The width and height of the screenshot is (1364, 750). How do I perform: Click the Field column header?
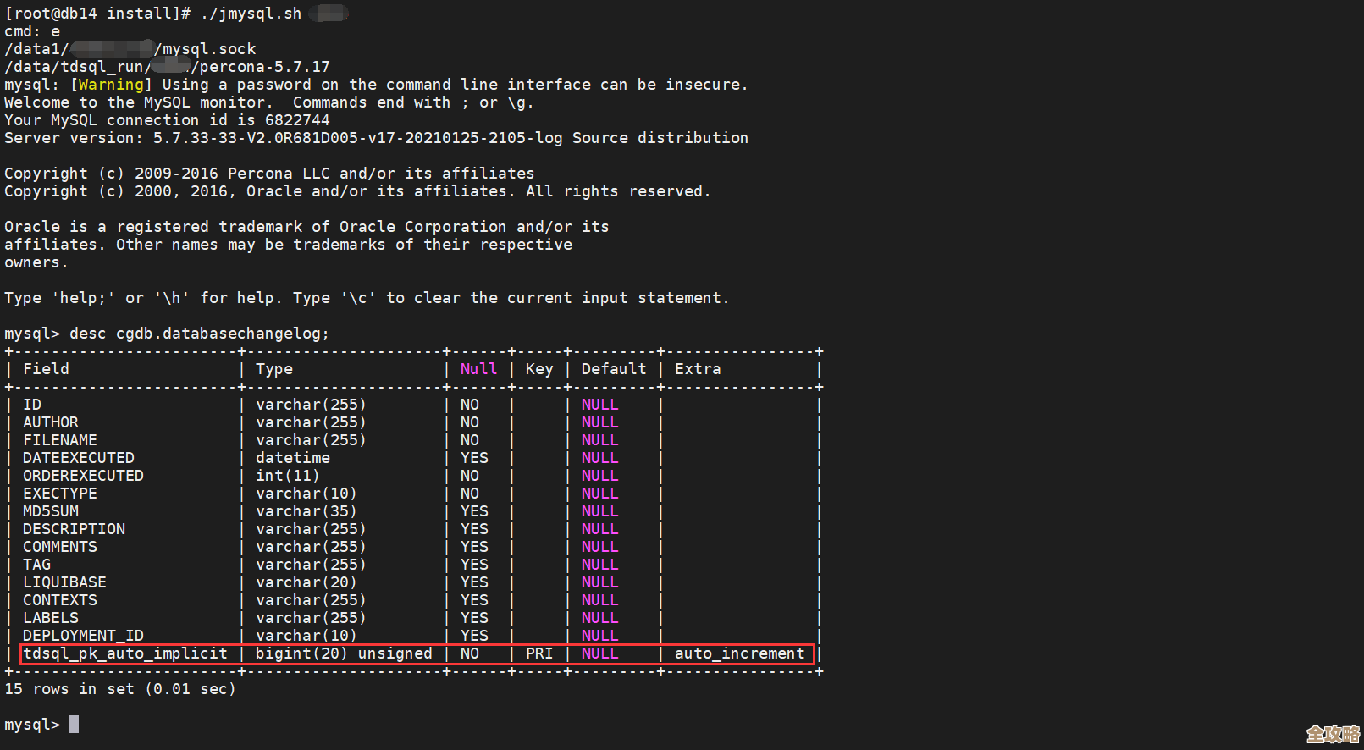pyautogui.click(x=46, y=369)
